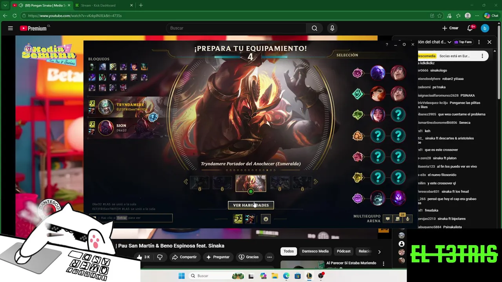
Task: Reload the YouTube page
Action: click(15, 16)
